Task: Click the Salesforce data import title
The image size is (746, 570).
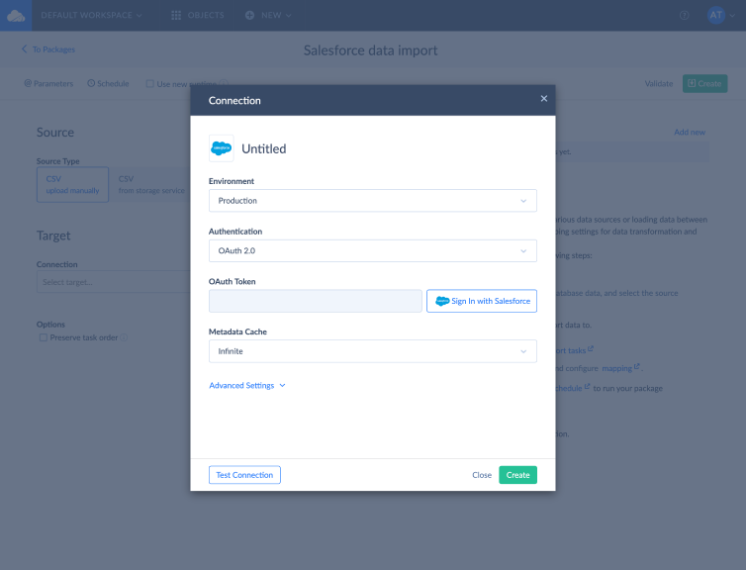Action: pyautogui.click(x=370, y=49)
